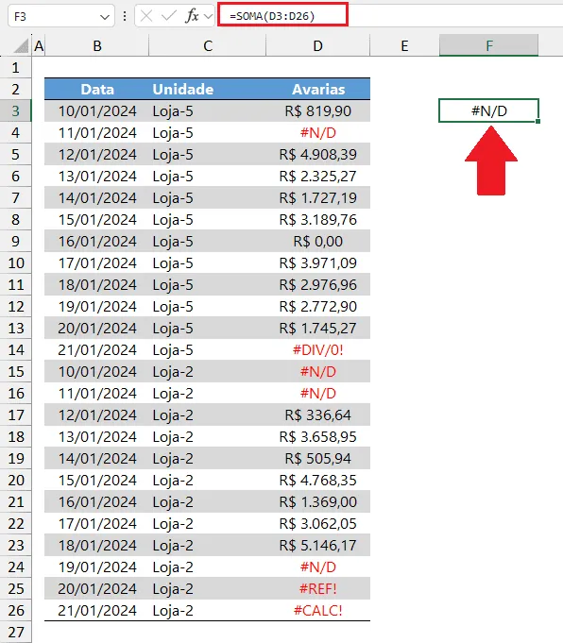This screenshot has height=643, width=563.
Task: Click cell with R$ 336,64
Action: [x=318, y=415]
